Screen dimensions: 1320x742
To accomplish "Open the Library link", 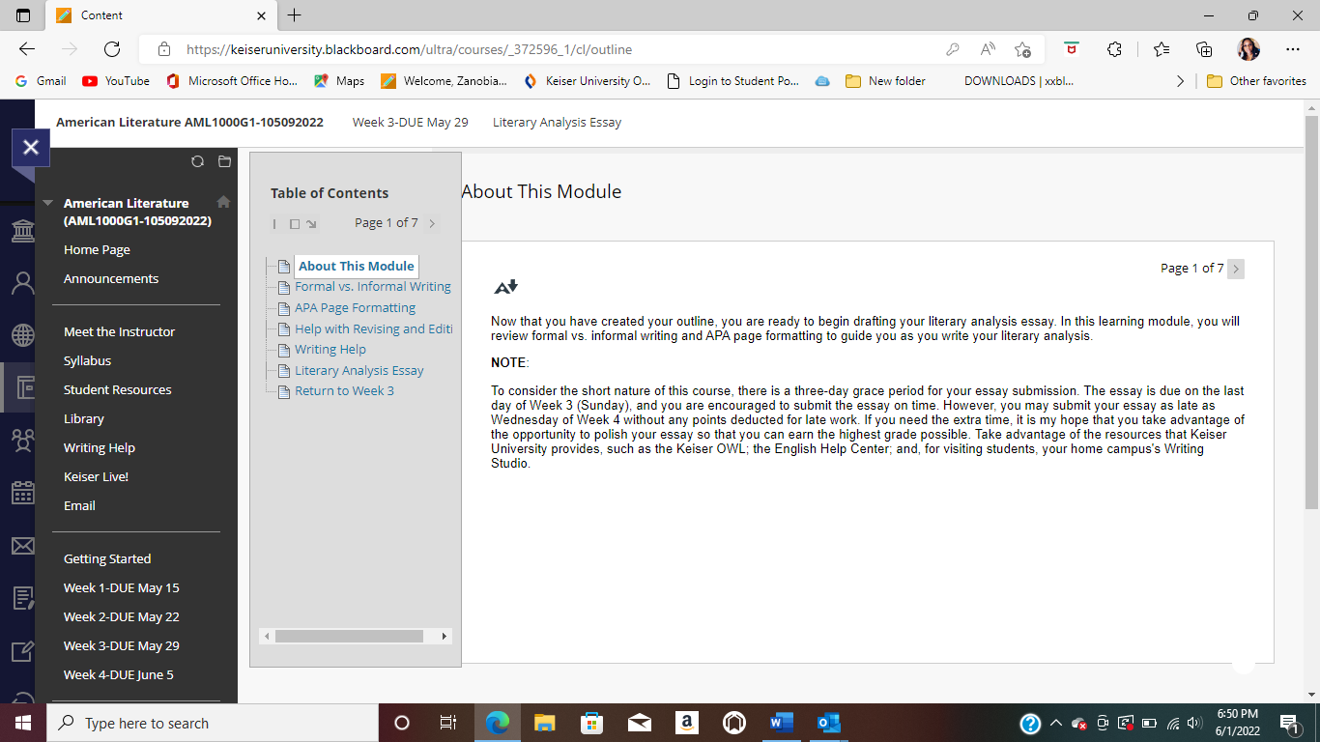I will tap(83, 418).
